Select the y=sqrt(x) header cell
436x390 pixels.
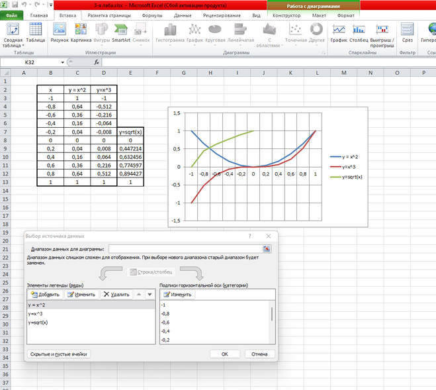130,132
